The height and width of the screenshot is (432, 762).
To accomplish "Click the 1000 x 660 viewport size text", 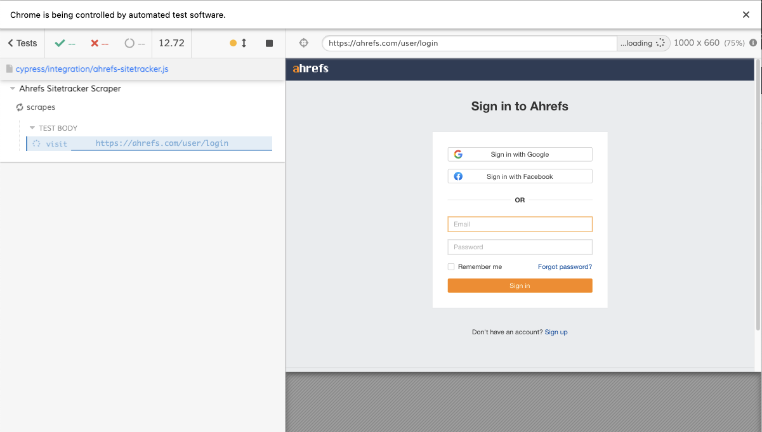I will 697,43.
